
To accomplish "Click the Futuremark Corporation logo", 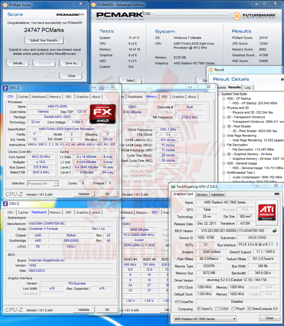I will 254,16.
